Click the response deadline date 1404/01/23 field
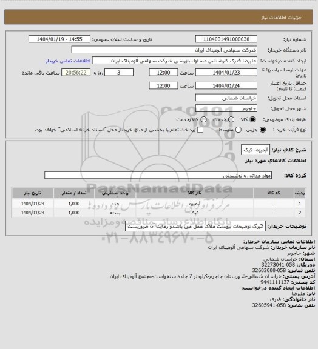The height and width of the screenshot is (349, 318). click(x=226, y=73)
